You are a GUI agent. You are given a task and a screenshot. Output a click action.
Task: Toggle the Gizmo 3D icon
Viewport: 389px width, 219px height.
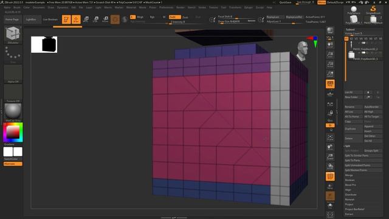[115, 19]
